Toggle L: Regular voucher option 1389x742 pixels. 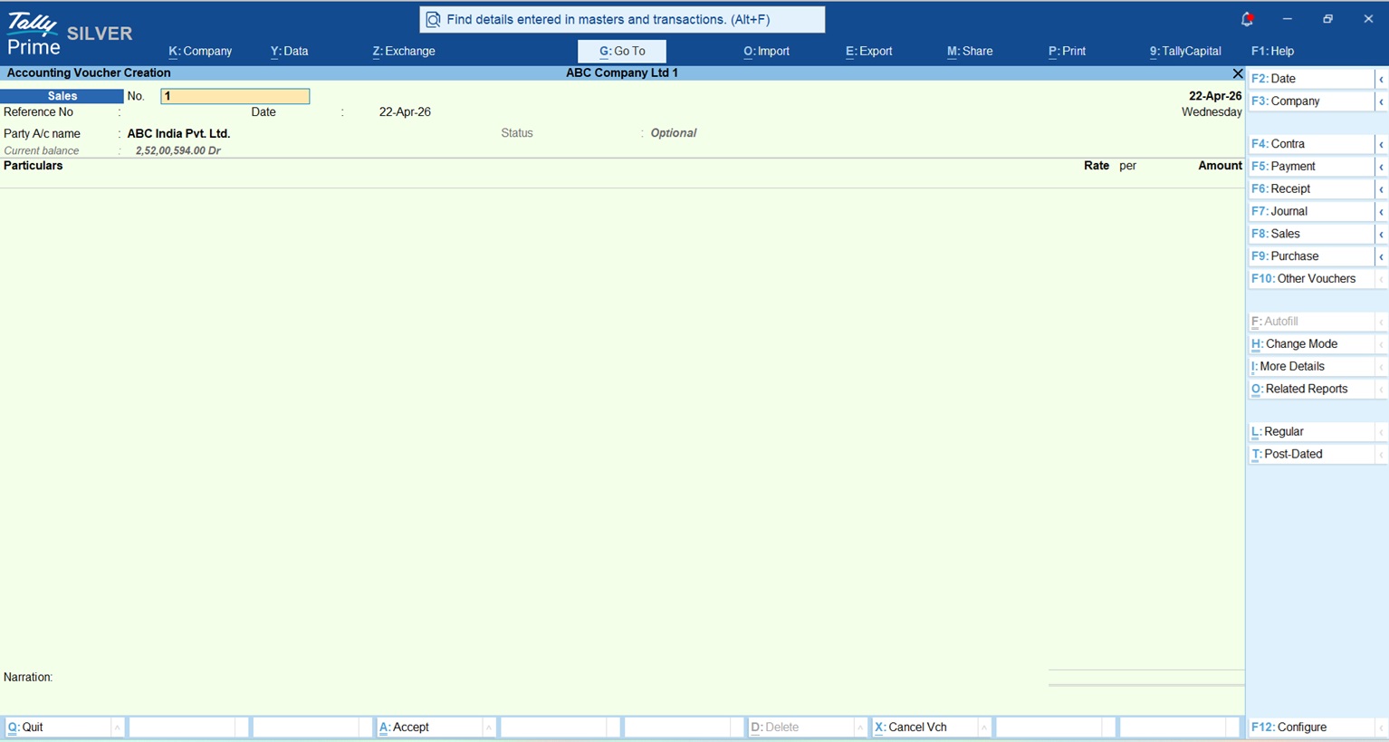(x=1311, y=432)
